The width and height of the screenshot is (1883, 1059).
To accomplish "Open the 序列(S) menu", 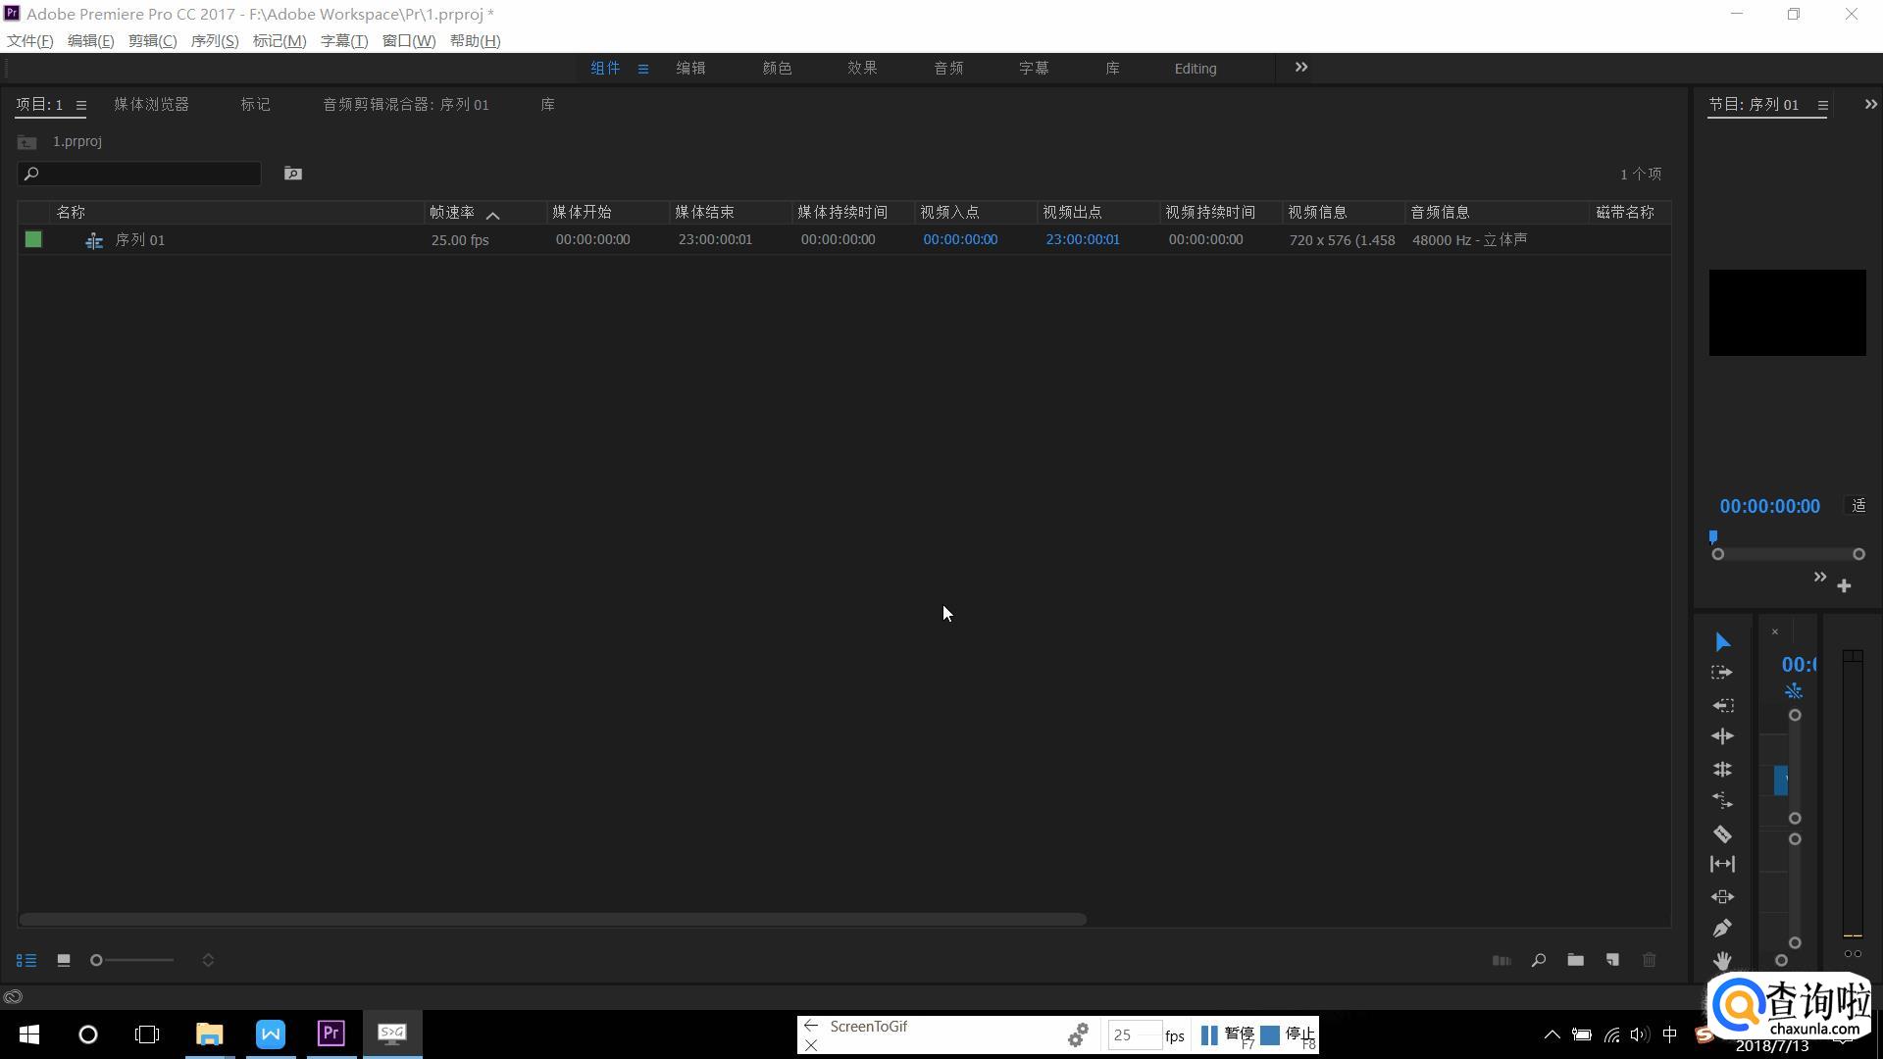I will (214, 41).
